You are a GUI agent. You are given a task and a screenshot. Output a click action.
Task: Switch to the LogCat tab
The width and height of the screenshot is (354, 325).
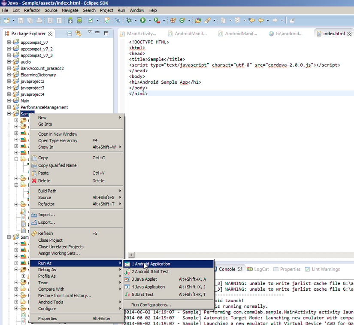(258, 269)
